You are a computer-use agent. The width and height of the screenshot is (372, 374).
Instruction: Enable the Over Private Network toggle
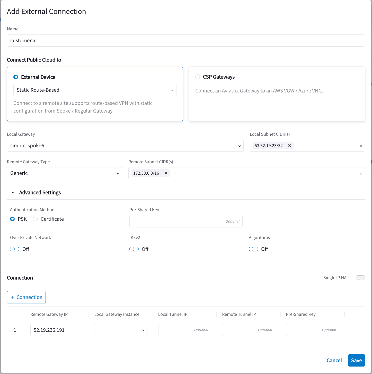pos(14,249)
